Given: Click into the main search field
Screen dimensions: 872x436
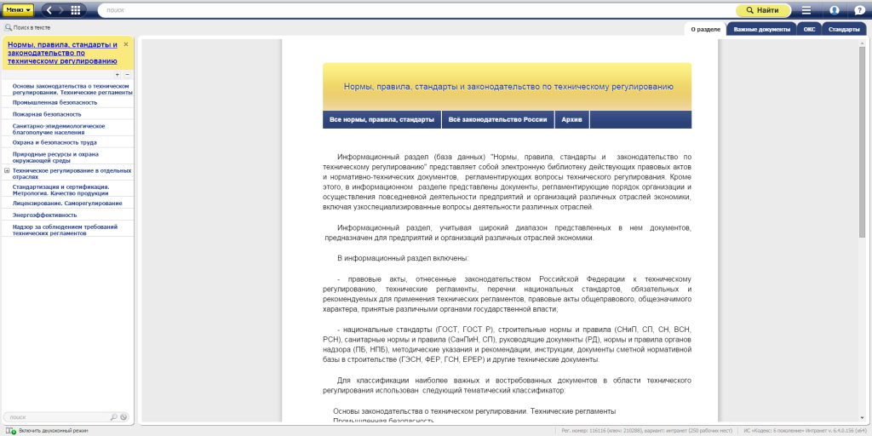Looking at the screenshot, I should click(417, 10).
